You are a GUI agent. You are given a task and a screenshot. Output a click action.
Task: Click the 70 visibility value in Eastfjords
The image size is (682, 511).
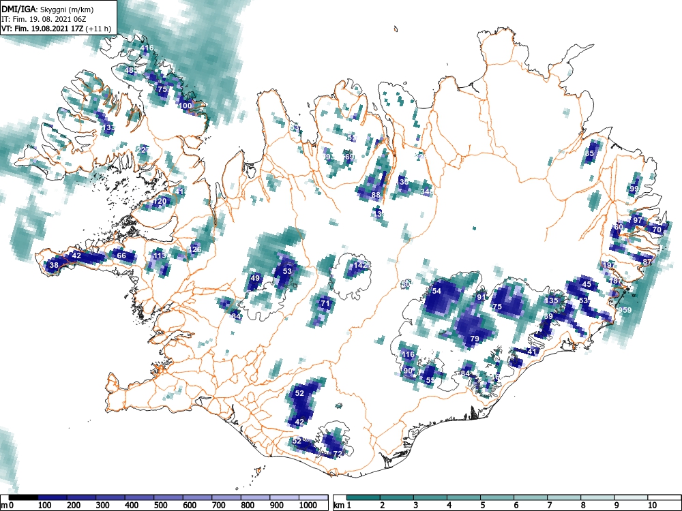[657, 230]
